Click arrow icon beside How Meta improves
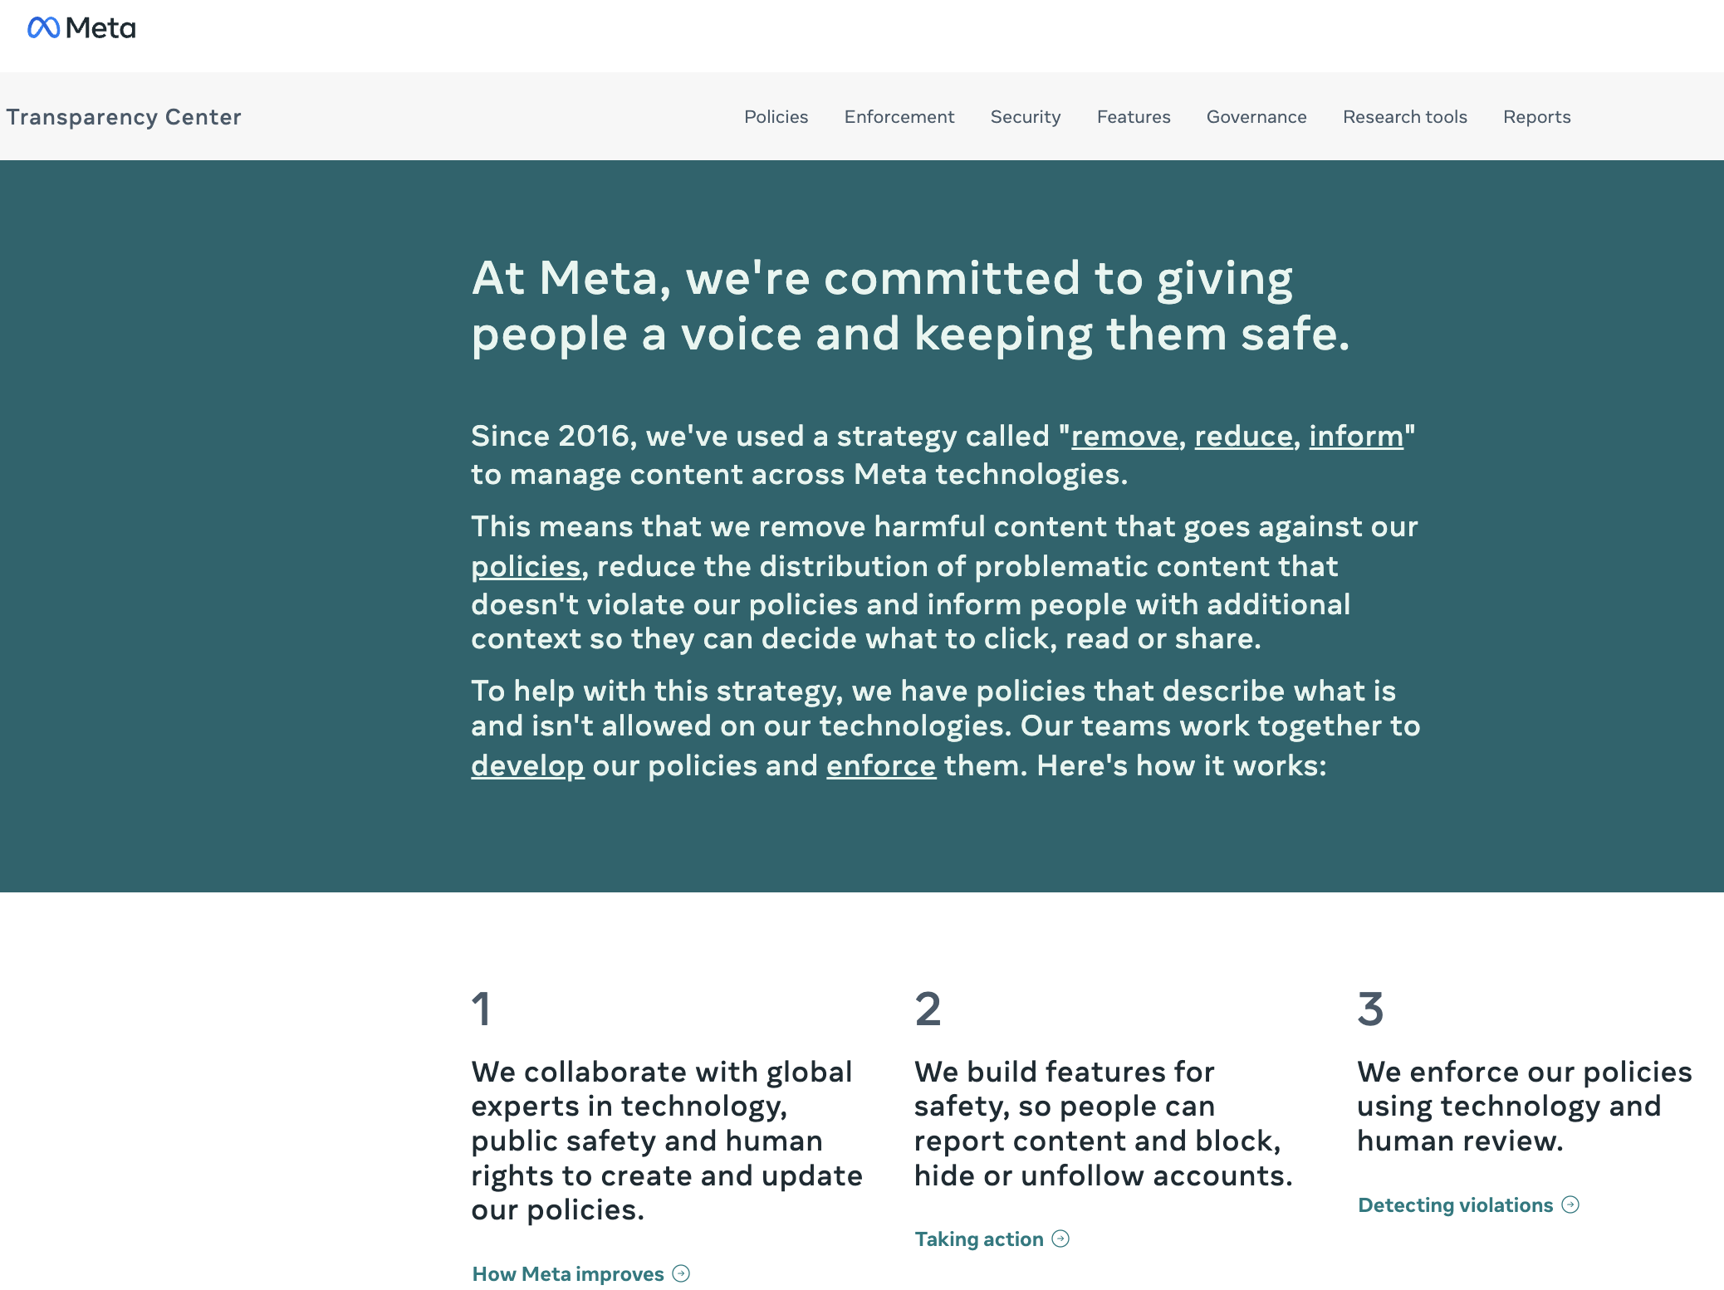 pyautogui.click(x=681, y=1273)
